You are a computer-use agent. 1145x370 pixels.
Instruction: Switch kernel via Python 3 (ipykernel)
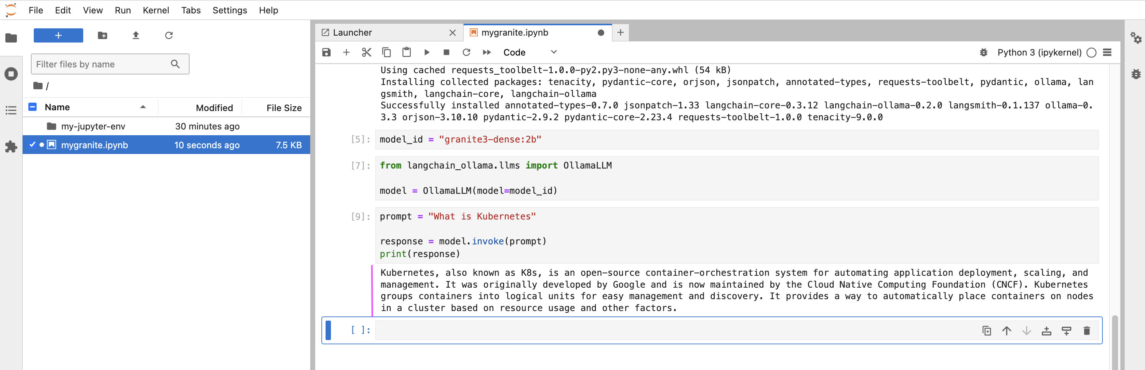click(1039, 52)
